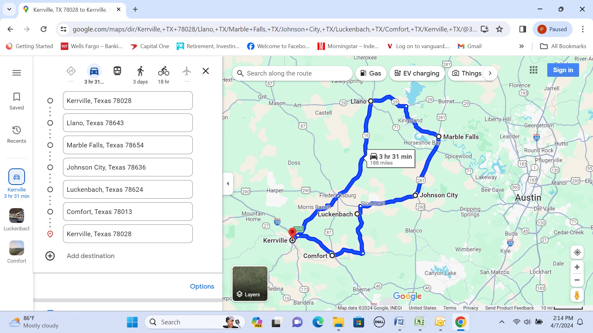Open the Paused profile button
593x333 pixels.
coord(552,29)
